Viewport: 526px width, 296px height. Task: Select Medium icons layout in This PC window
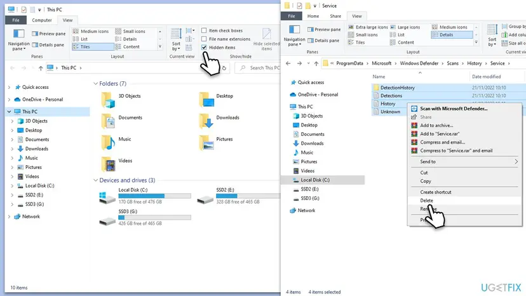91,31
